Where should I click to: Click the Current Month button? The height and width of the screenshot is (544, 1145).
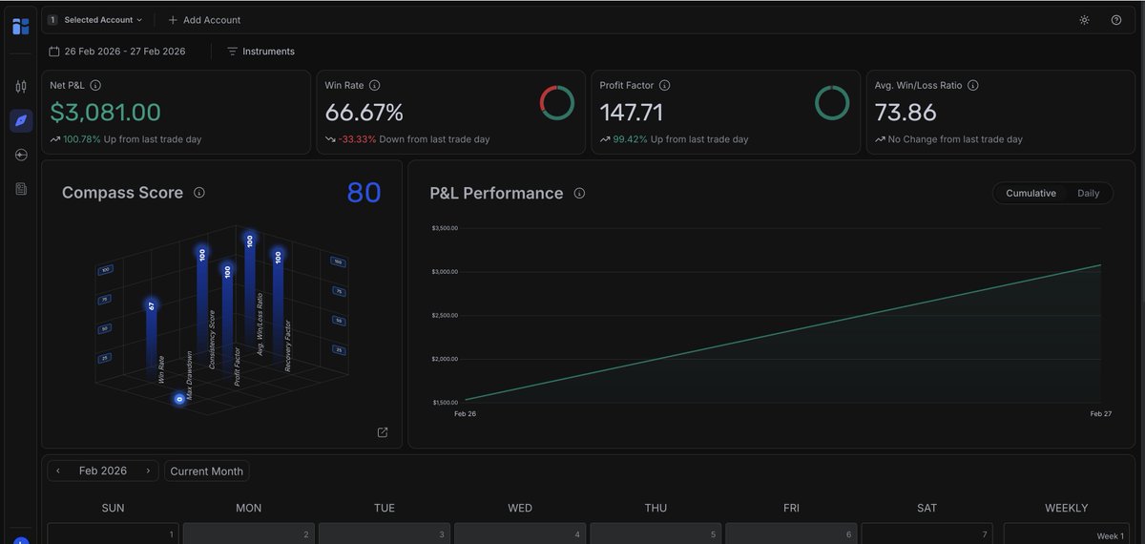click(207, 471)
